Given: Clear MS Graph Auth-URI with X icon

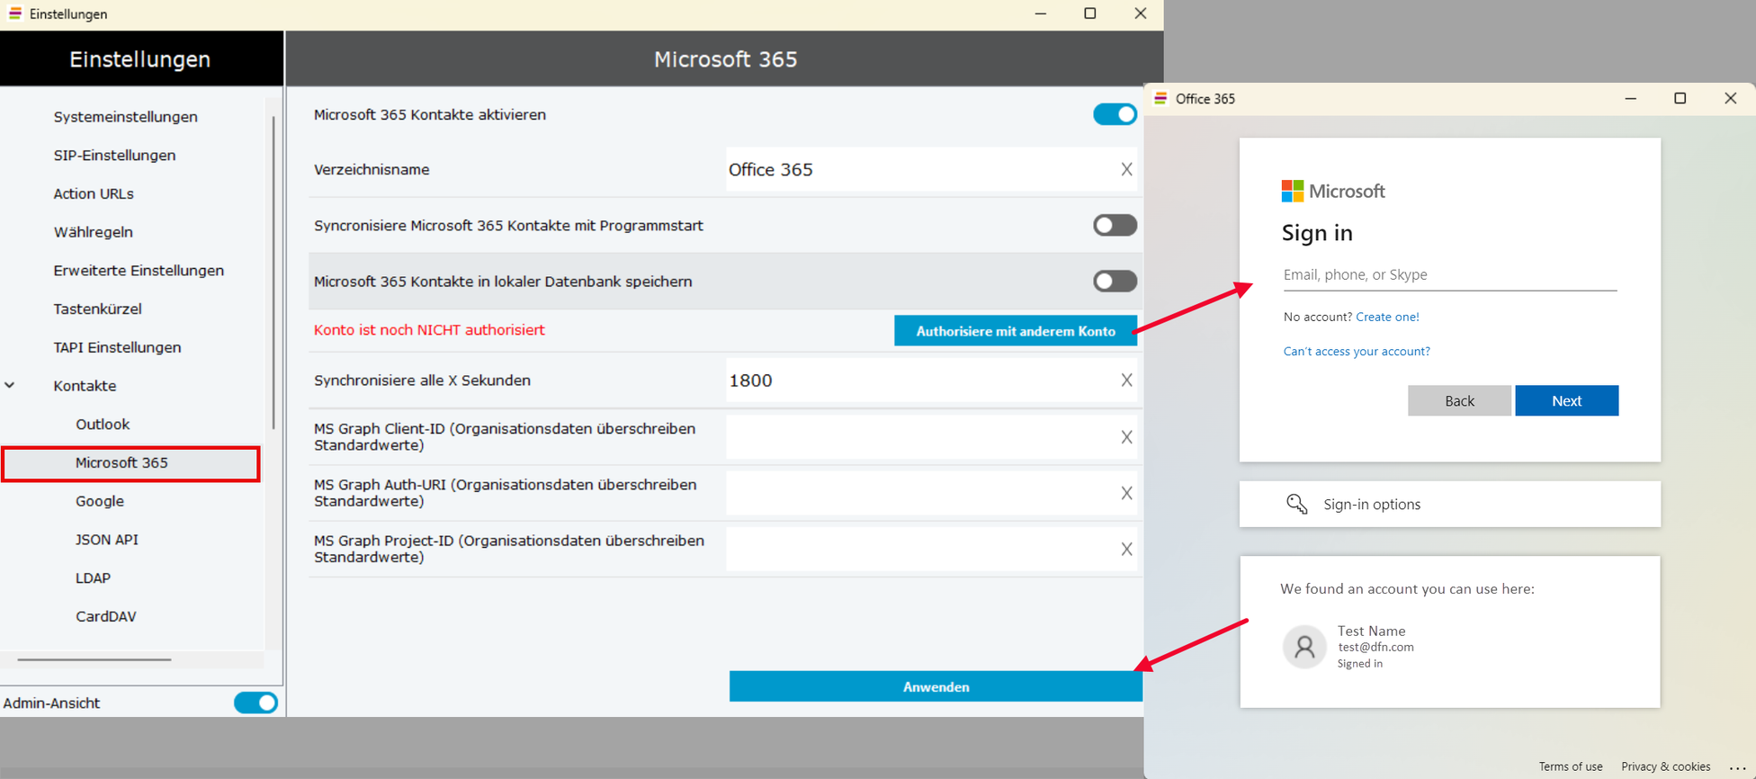Looking at the screenshot, I should (x=1125, y=493).
